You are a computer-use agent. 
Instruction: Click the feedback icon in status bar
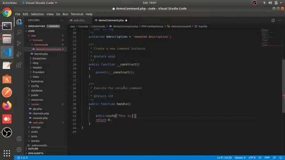(x=274, y=158)
